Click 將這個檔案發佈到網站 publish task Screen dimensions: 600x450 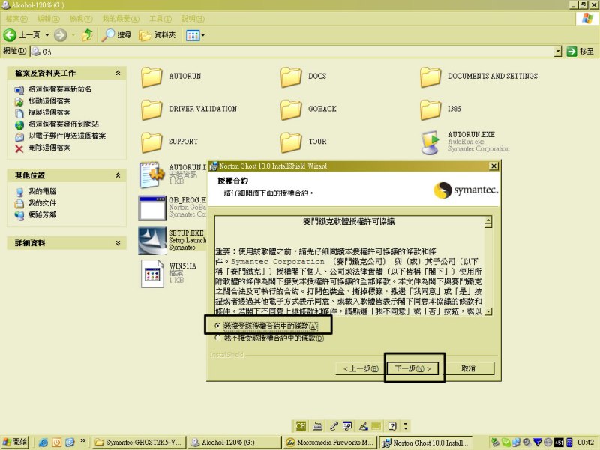[x=64, y=124]
